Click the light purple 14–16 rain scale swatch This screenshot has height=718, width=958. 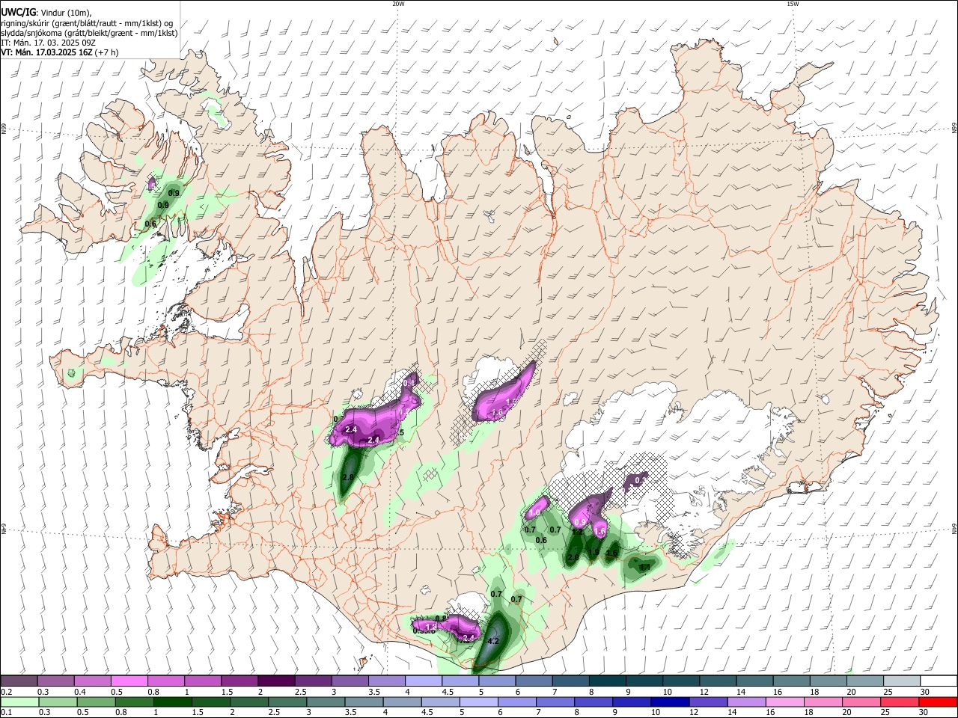click(x=746, y=702)
